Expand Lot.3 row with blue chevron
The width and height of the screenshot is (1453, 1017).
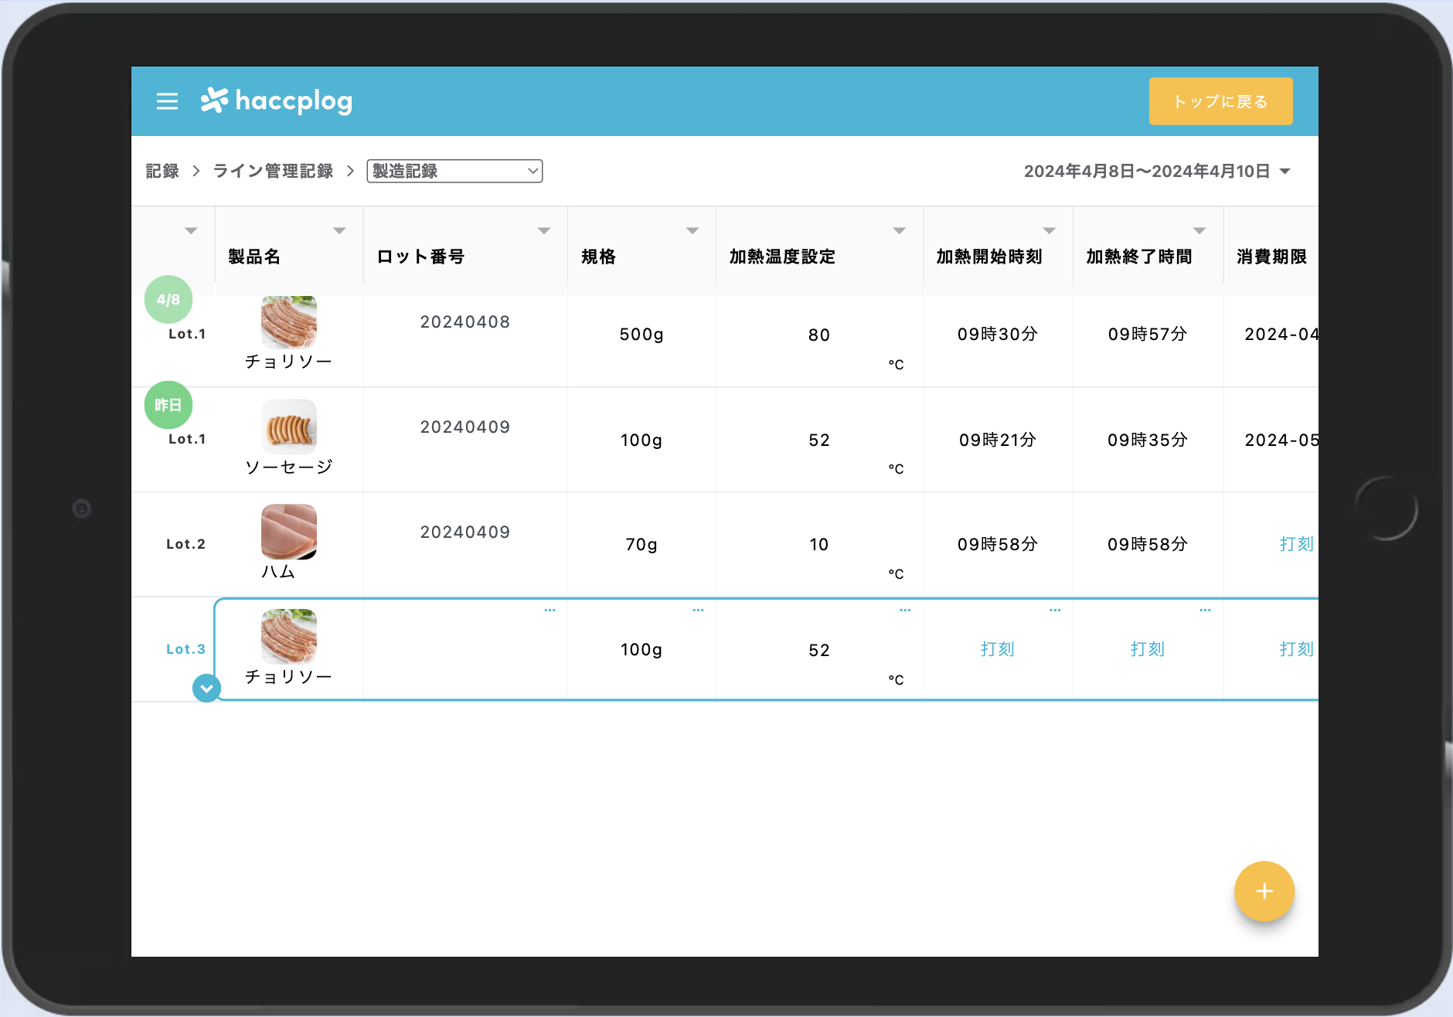pyautogui.click(x=206, y=688)
